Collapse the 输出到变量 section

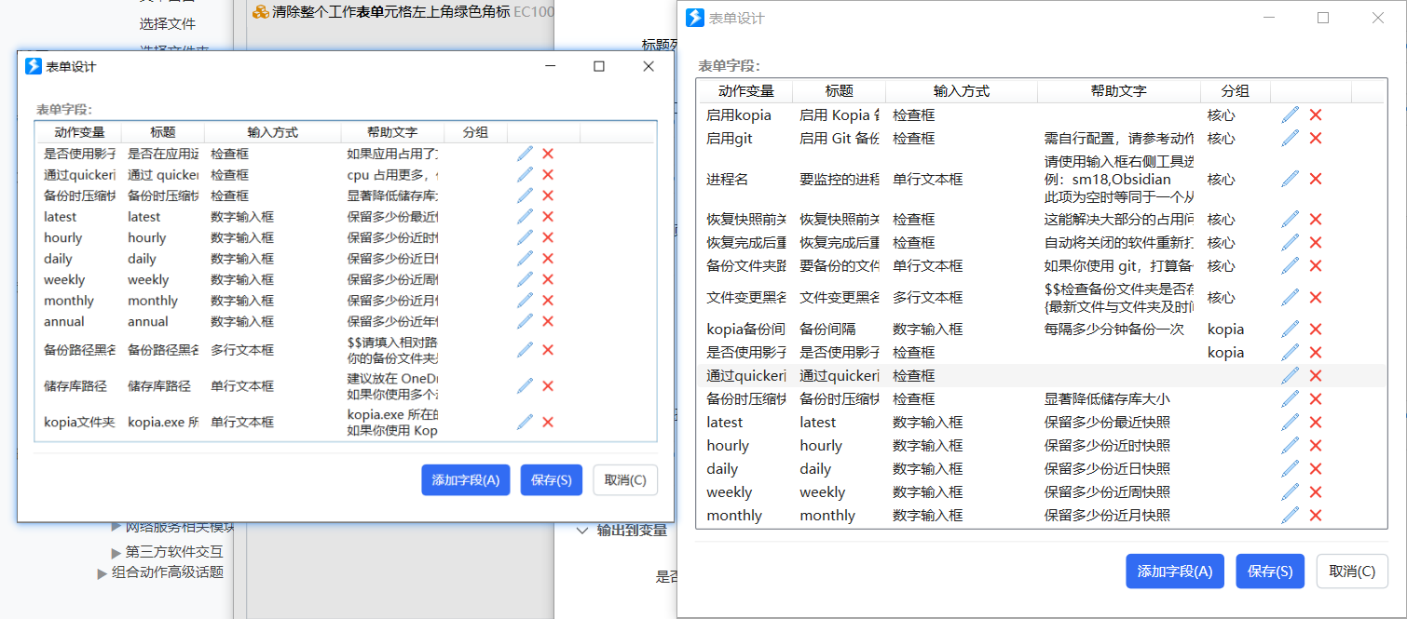pos(582,529)
